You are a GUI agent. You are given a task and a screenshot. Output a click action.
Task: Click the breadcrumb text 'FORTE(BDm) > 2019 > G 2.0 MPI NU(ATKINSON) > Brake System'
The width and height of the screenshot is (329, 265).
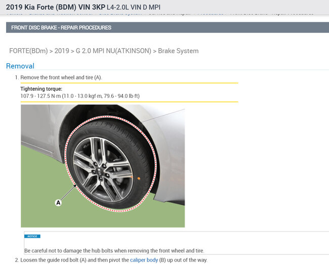pos(104,51)
